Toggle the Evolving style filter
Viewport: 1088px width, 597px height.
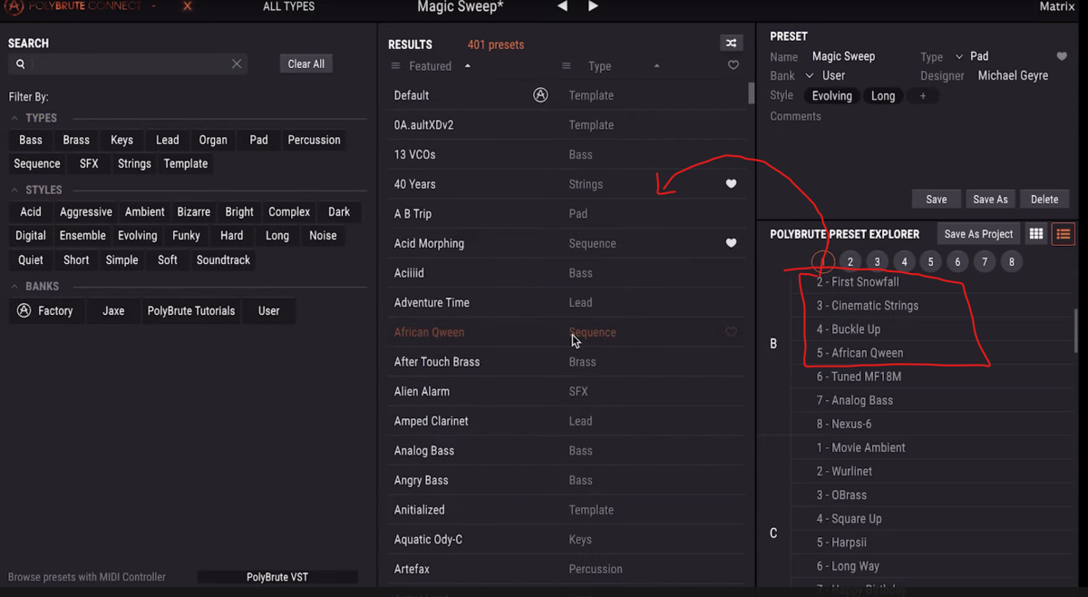(138, 235)
